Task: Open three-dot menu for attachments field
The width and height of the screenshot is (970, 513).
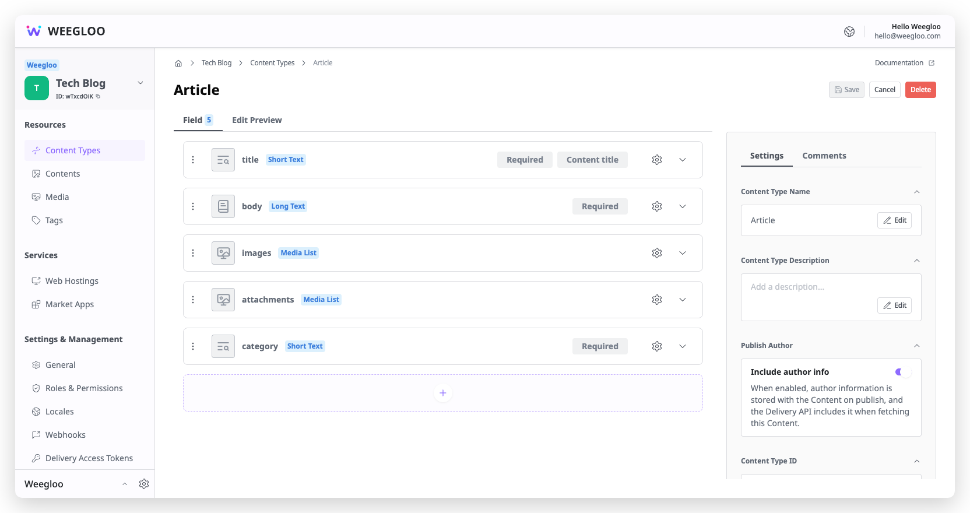Action: 193,300
